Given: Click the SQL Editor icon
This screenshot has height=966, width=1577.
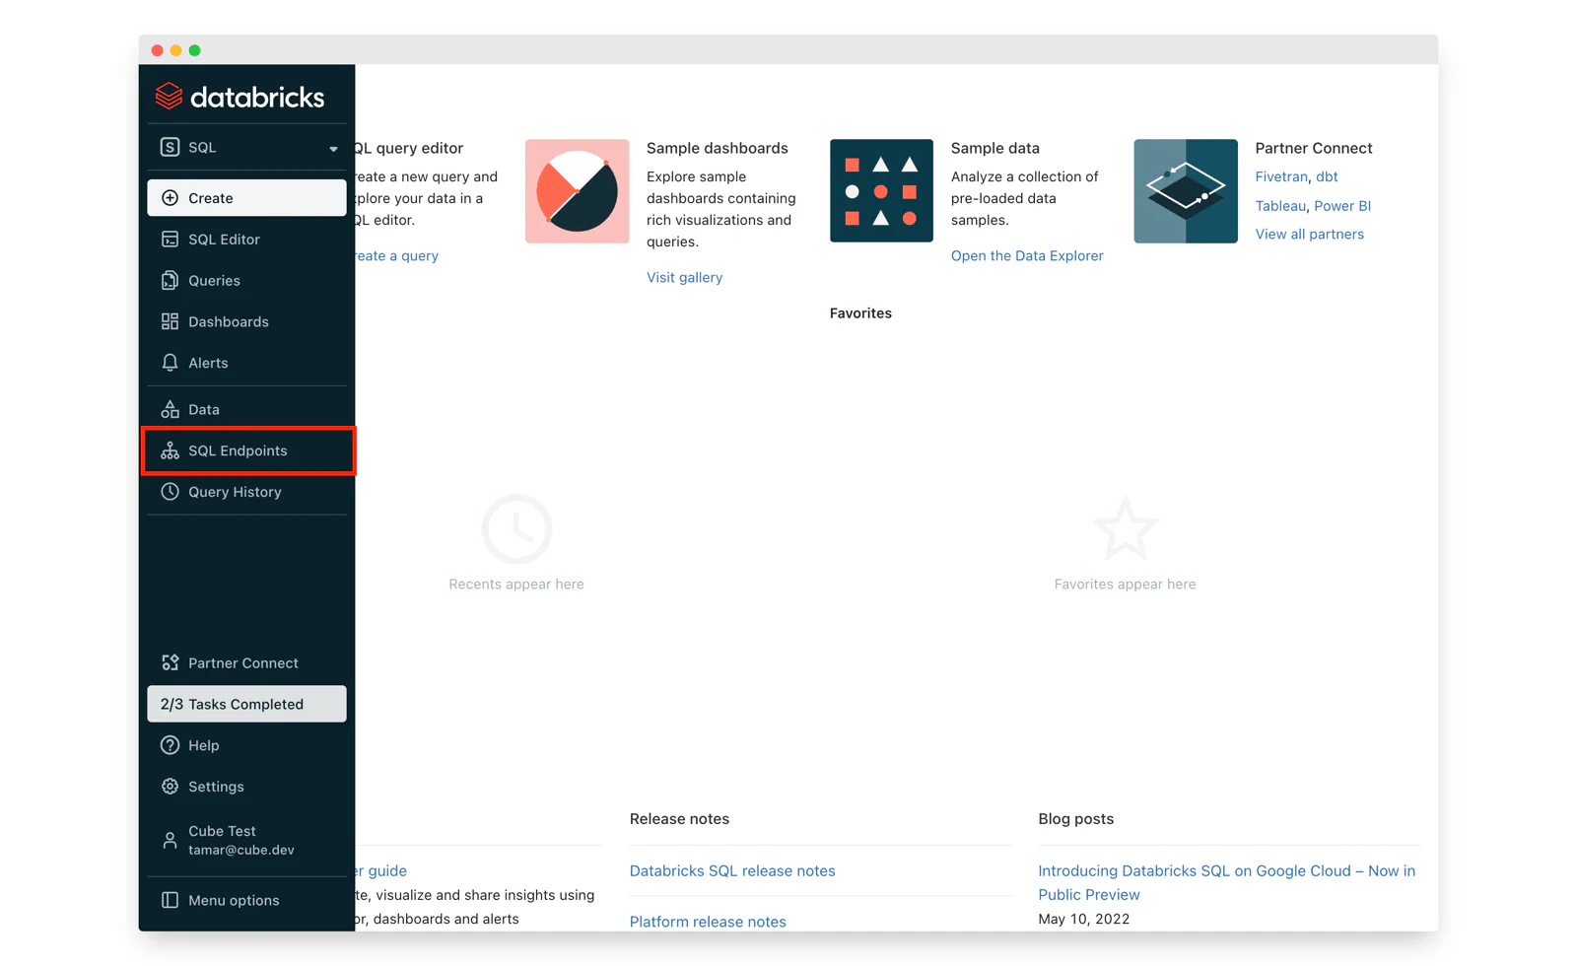Looking at the screenshot, I should 170,240.
